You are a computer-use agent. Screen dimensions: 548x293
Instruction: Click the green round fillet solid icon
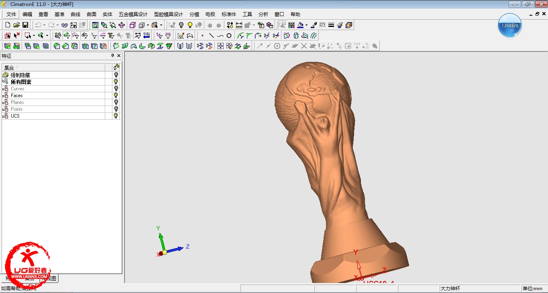pyautogui.click(x=57, y=46)
